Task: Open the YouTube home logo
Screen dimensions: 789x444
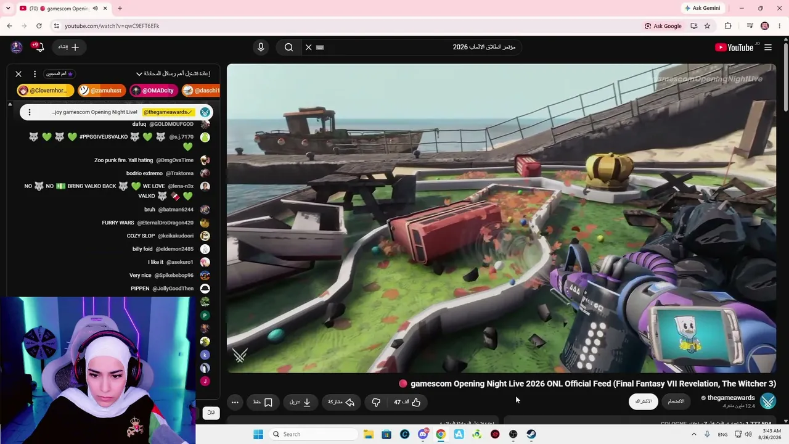Action: [734, 47]
